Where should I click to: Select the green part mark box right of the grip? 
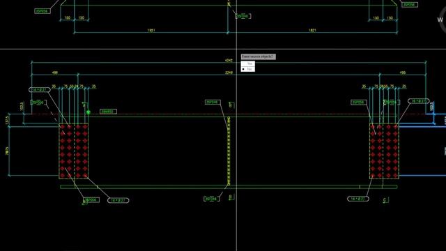click(x=109, y=112)
